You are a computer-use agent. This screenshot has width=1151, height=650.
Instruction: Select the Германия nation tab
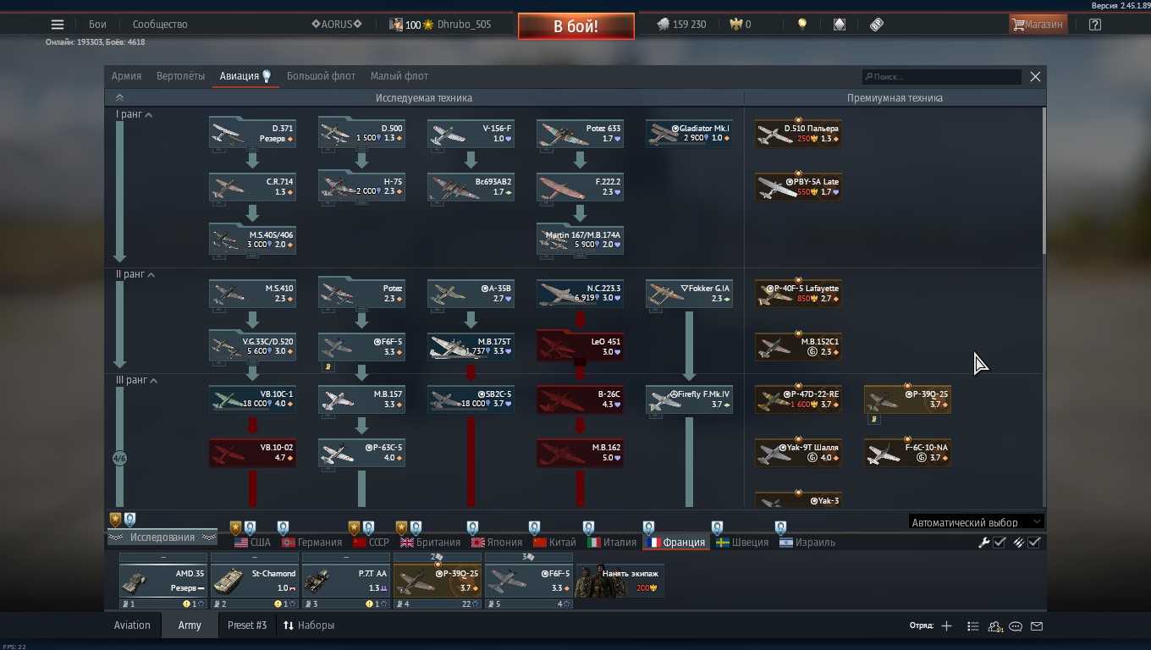(311, 543)
